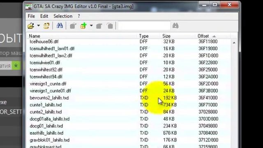Click offset value 36F41000
This screenshot has width=263, height=148.
[208, 98]
